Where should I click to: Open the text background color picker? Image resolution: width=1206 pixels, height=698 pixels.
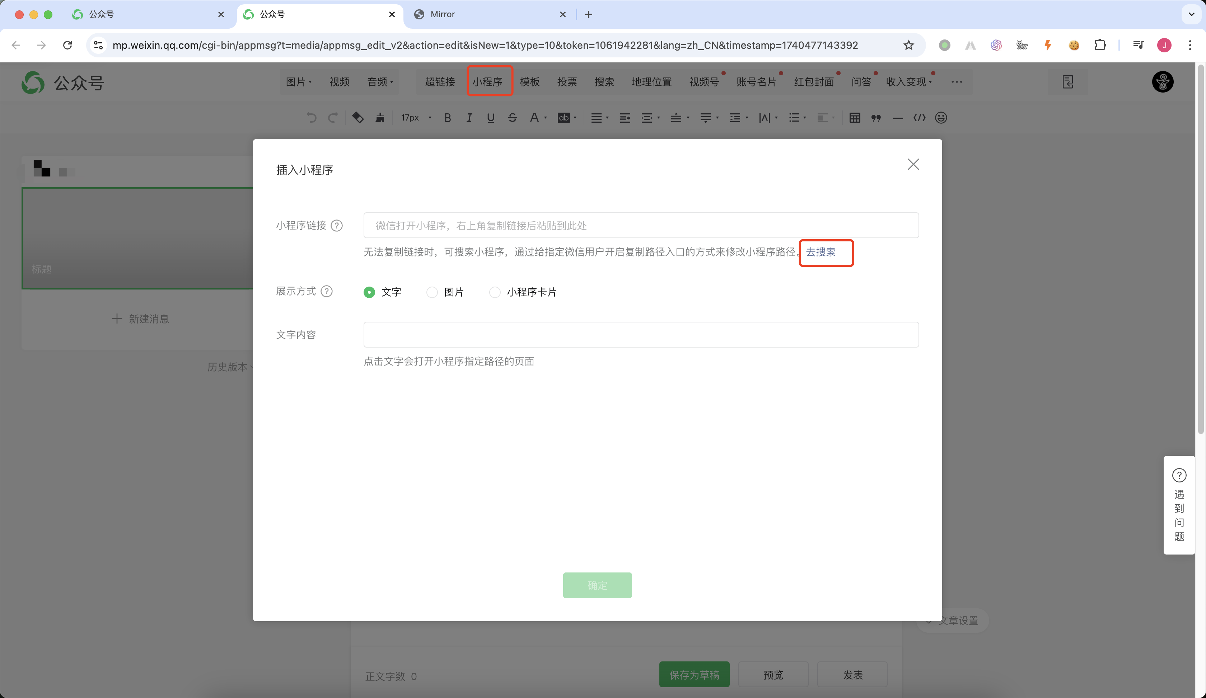coord(567,118)
